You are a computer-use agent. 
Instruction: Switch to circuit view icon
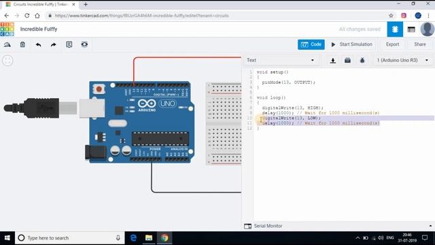[x=395, y=29]
